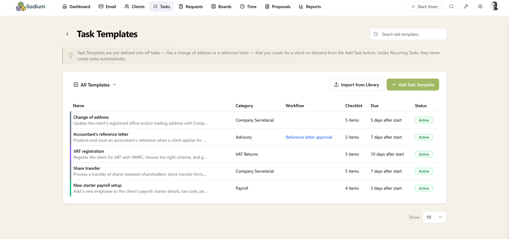Click the Category column header
Screen dimensions: 512x239
point(244,106)
